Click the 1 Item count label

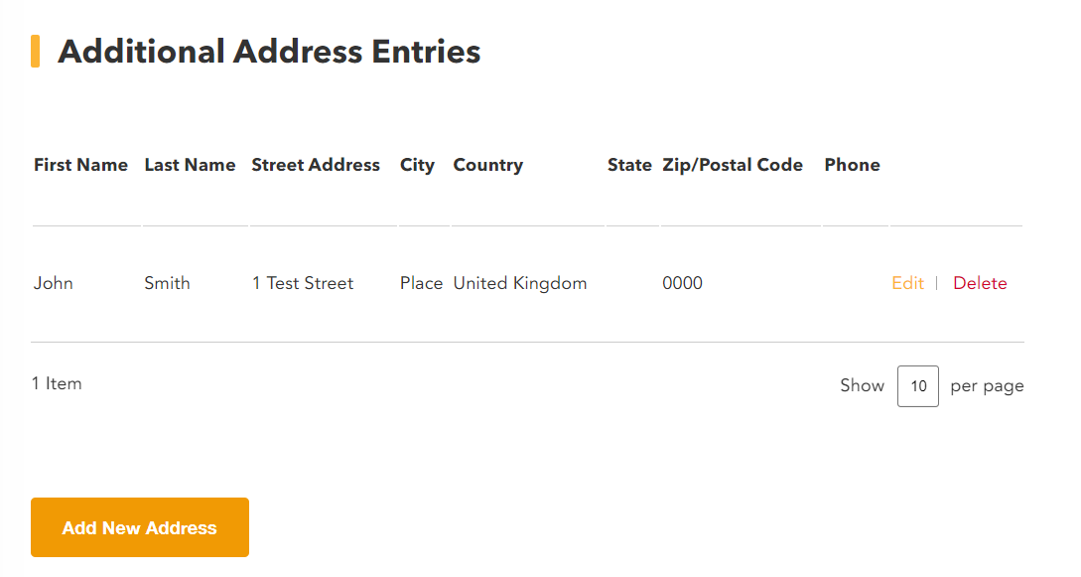(57, 383)
